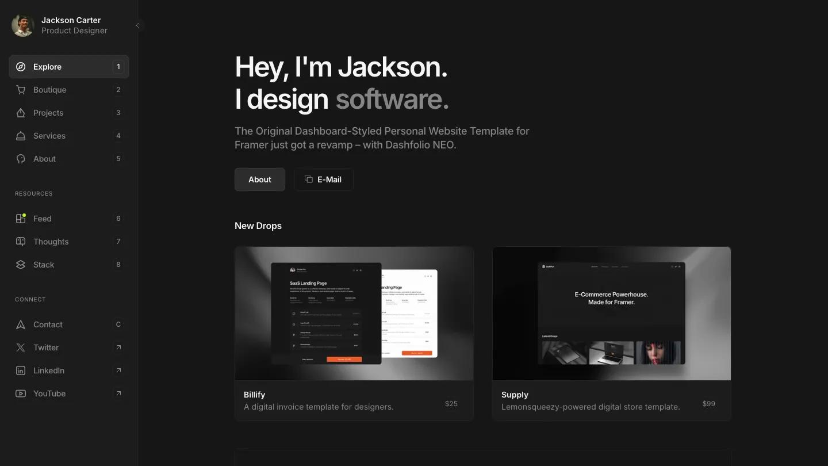Click the Supply card title
828x466 pixels.
[515, 395]
